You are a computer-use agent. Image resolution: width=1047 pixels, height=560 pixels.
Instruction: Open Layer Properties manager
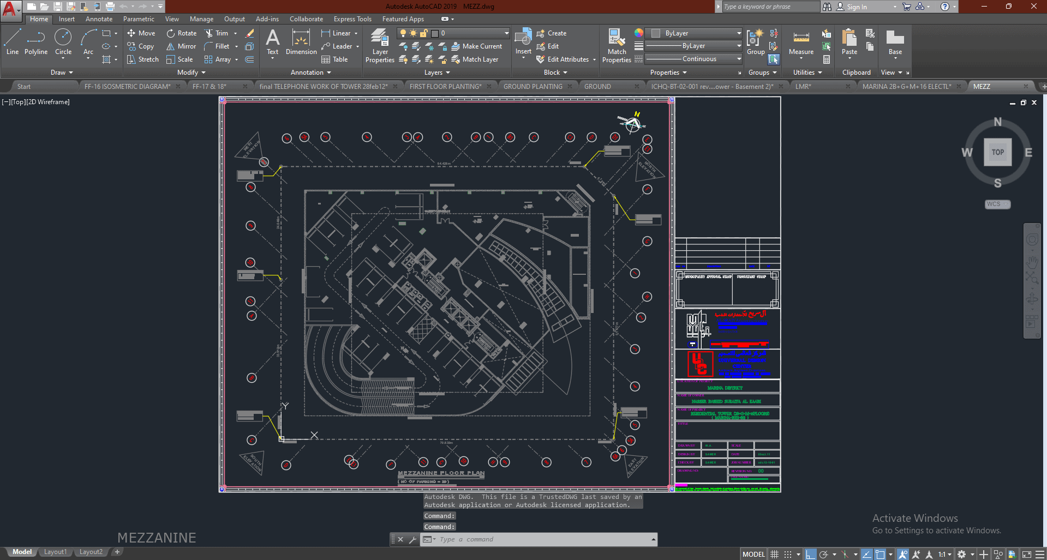click(380, 46)
